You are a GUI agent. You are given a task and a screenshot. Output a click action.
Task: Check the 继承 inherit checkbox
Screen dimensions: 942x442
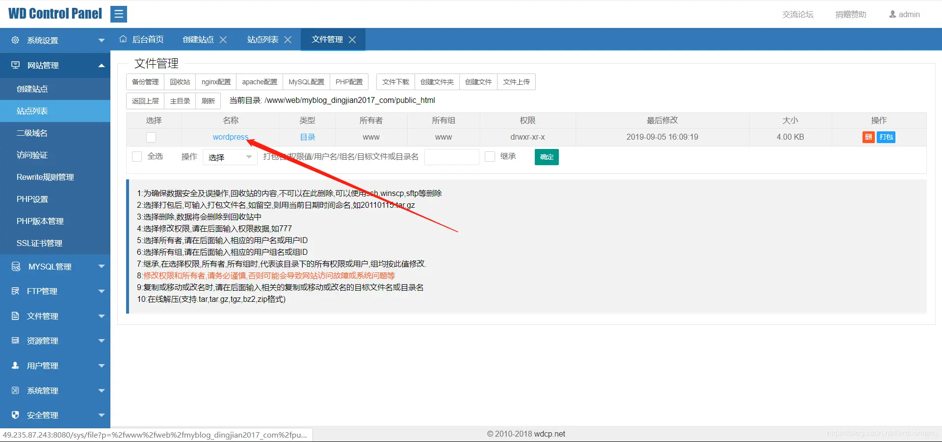[x=490, y=156]
